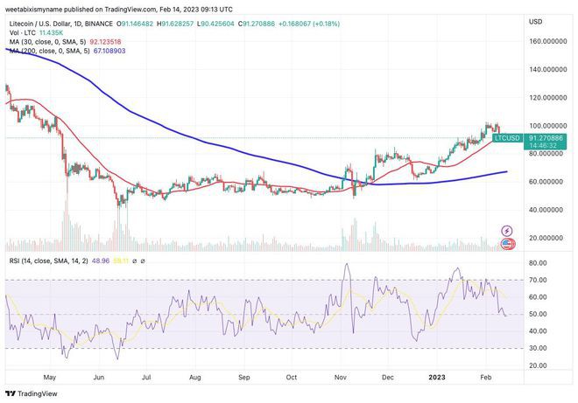Click the 100.000000 price level on axis
Image resolution: width=578 pixels, height=403 pixels.
click(550, 126)
